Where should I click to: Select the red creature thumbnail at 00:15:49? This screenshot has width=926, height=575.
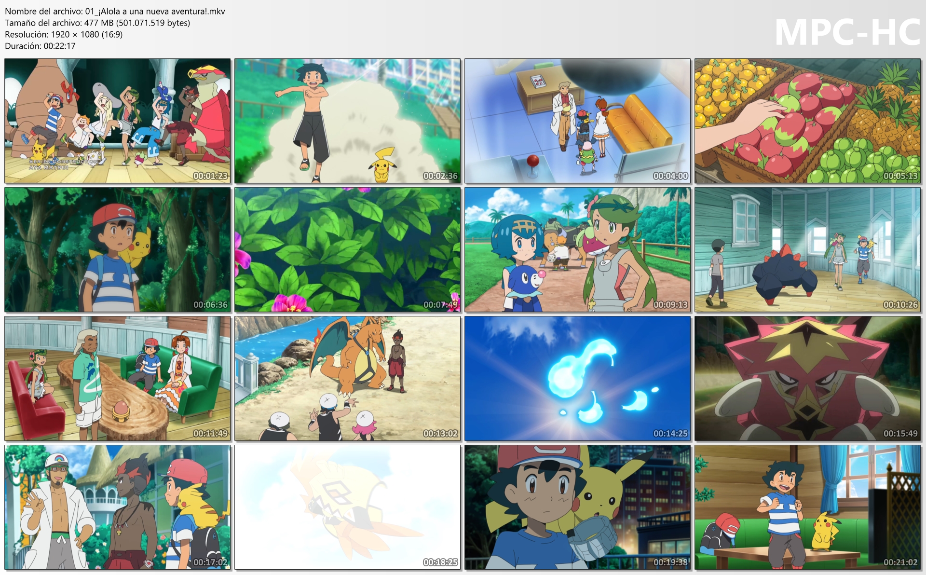(808, 379)
